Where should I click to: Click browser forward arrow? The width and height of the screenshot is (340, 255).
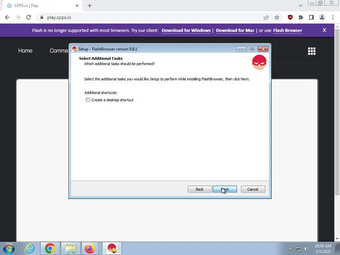pos(18,17)
